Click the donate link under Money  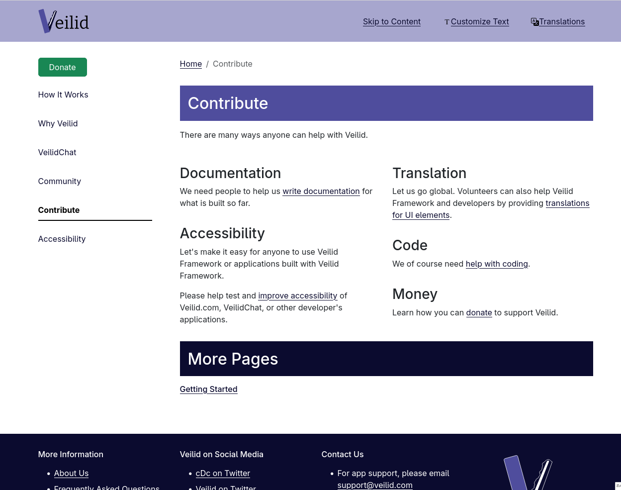[479, 312]
